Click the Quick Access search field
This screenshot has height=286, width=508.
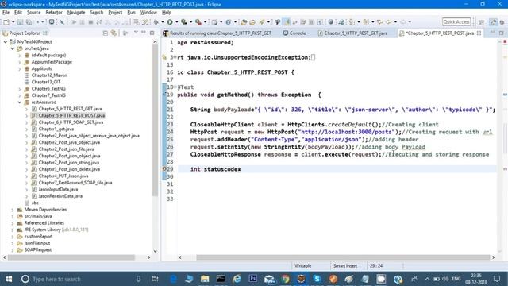pyautogui.click(x=456, y=22)
